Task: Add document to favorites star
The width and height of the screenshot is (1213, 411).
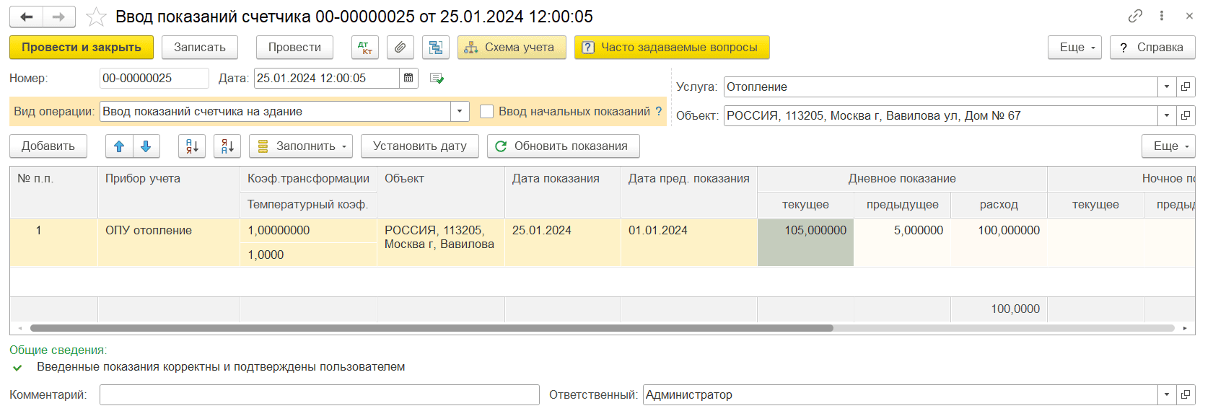Action: coord(96,17)
